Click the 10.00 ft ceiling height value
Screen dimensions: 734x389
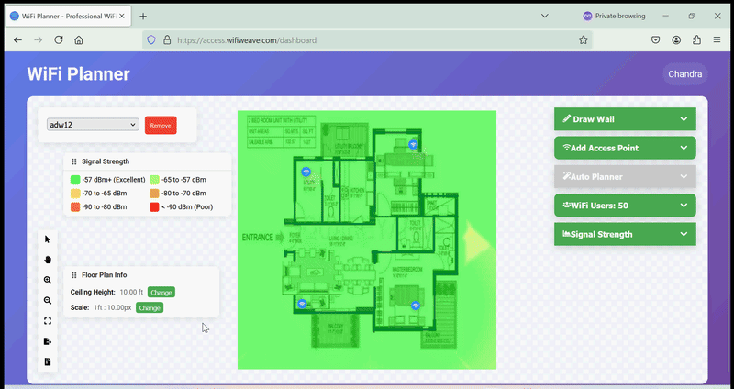(x=131, y=292)
